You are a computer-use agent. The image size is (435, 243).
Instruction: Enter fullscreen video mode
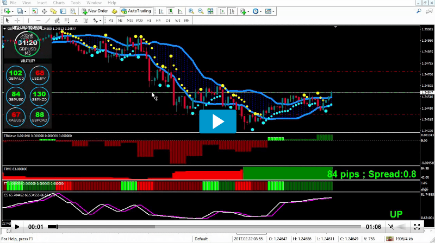[x=417, y=227]
